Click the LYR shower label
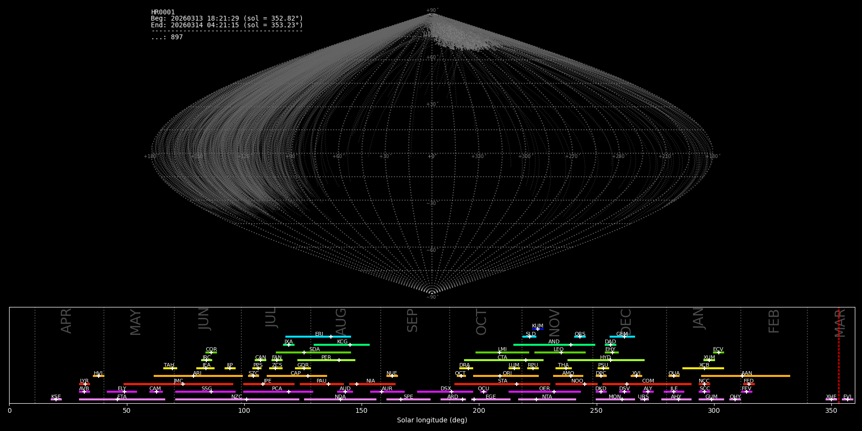Viewport: 862px width, 431px height. point(84,381)
